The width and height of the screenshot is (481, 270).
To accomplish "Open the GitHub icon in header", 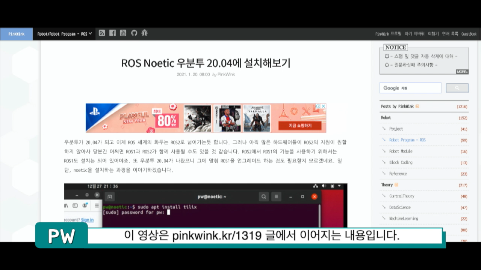I will (134, 33).
